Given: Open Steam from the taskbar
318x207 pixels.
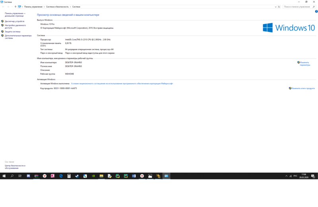Looking at the screenshot, I should point(77,176).
